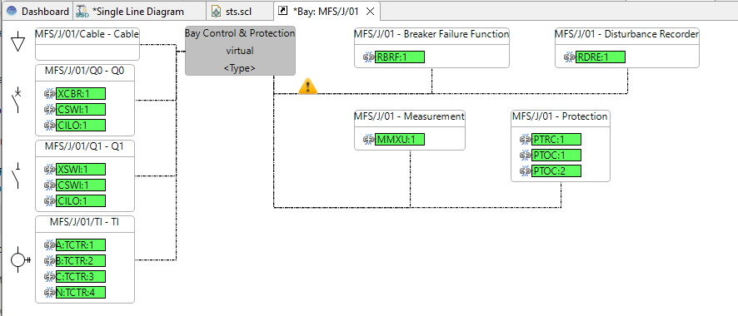Click the yellow warning triangle icon
The height and width of the screenshot is (316, 738).
tap(308, 86)
